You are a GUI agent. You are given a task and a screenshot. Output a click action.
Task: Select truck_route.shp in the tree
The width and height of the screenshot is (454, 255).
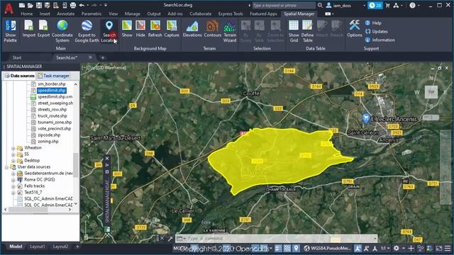point(52,116)
